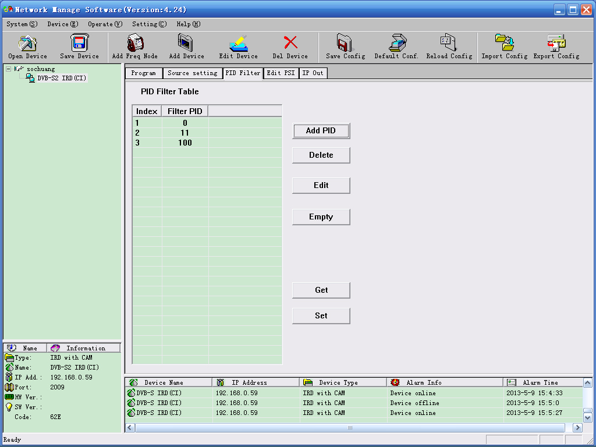596x447 pixels.
Task: Click the IP Address column header
Action: (x=256, y=382)
